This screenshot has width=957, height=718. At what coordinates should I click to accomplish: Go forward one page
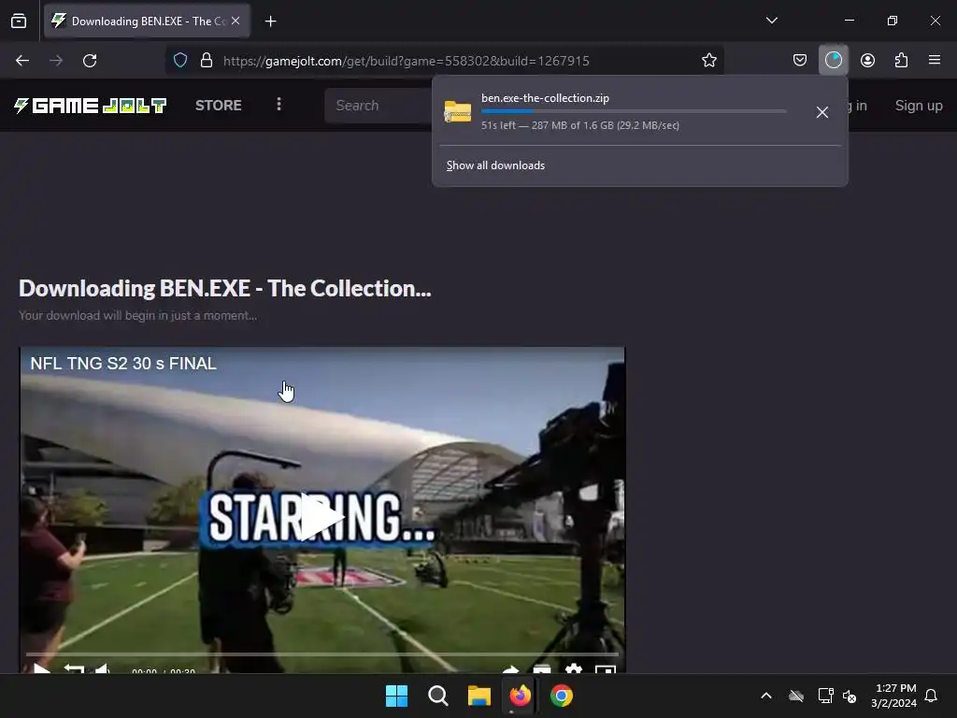56,61
